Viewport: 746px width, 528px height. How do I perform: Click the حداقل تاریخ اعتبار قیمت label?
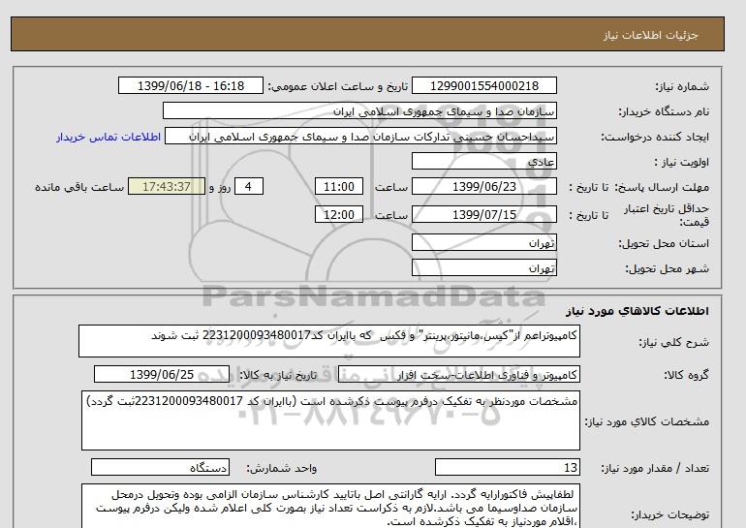tap(667, 214)
